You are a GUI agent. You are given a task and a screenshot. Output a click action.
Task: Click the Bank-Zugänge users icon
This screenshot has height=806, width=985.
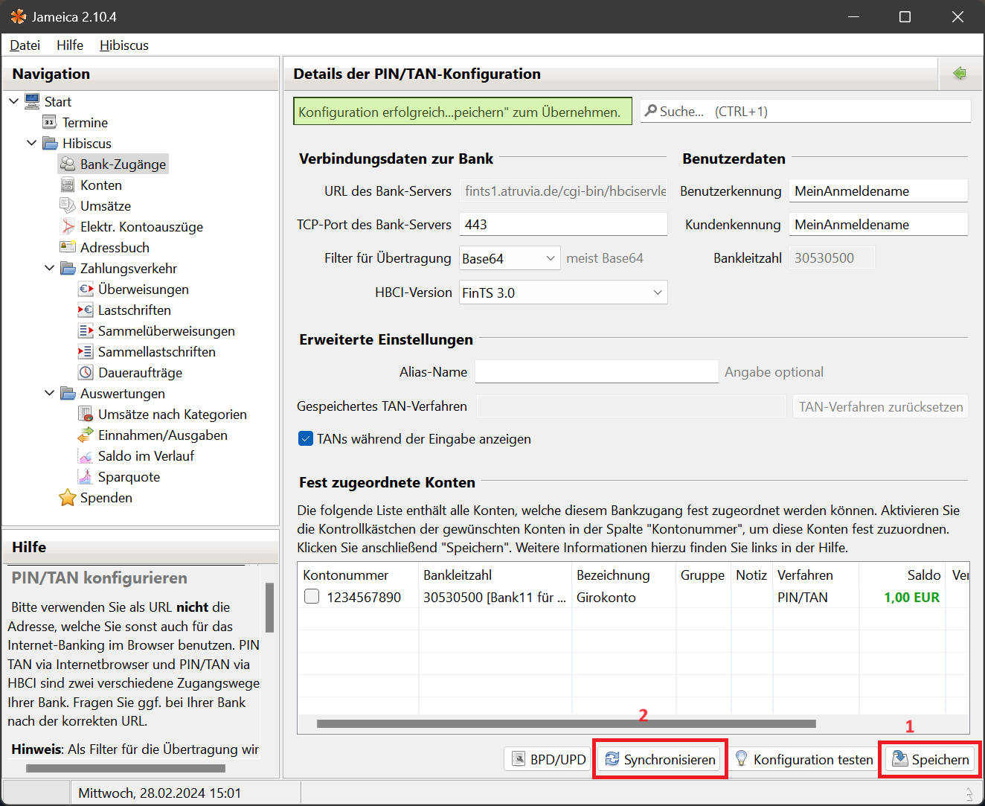click(x=68, y=164)
